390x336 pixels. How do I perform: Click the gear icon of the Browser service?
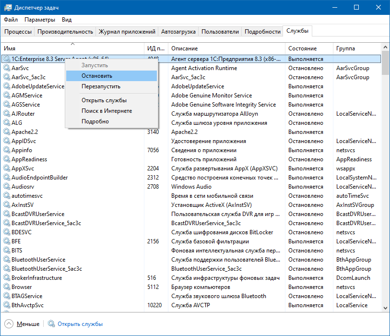tap(7, 287)
